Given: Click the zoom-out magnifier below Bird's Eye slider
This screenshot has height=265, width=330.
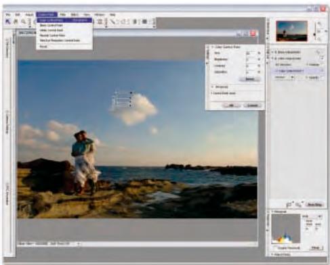Looking at the screenshot, I should click(x=319, y=39).
